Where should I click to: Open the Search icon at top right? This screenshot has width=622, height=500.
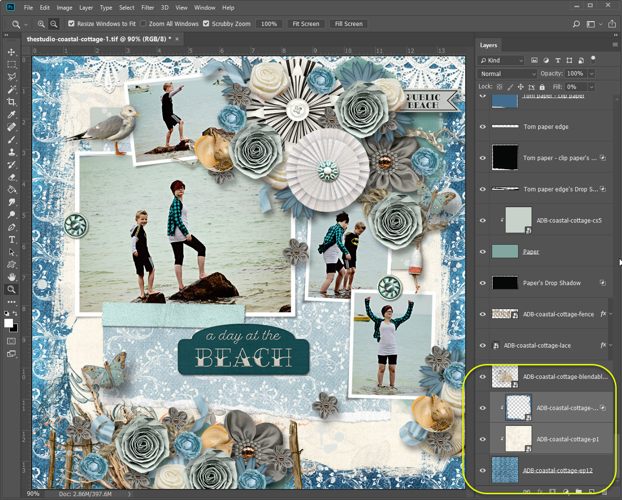576,24
